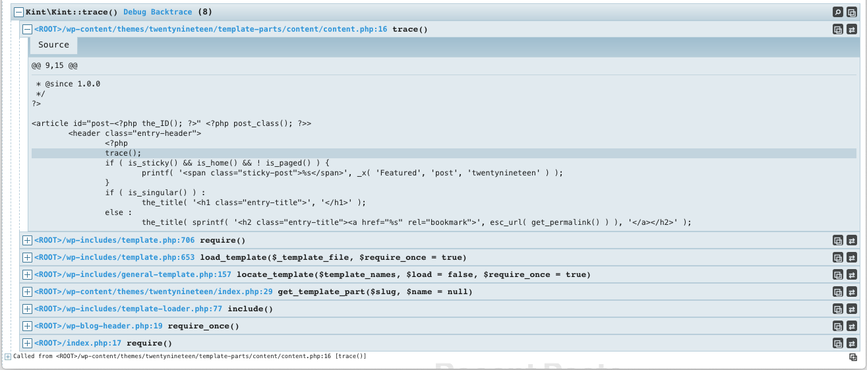Expand the template.php:653 load_template frame
Screen dimensions: 867x370
click(x=27, y=257)
